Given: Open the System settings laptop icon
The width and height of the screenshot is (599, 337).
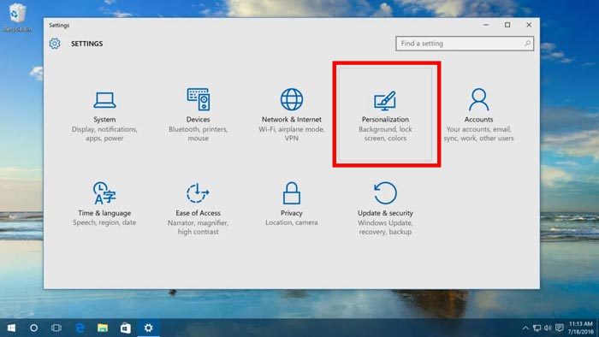Looking at the screenshot, I should (x=104, y=100).
